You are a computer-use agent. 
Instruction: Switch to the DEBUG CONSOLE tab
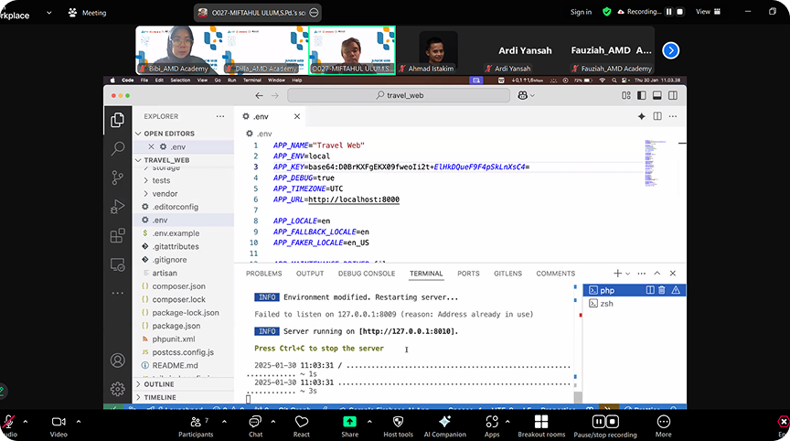(367, 274)
